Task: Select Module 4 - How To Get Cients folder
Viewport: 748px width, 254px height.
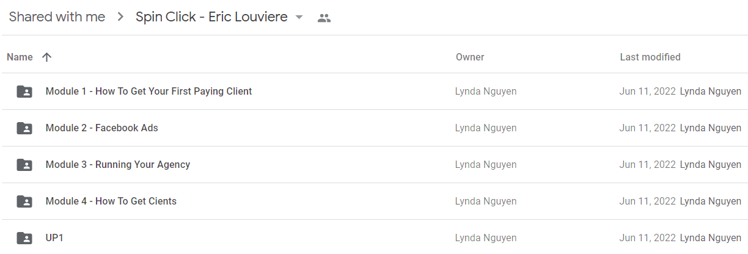Action: pyautogui.click(x=374, y=201)
